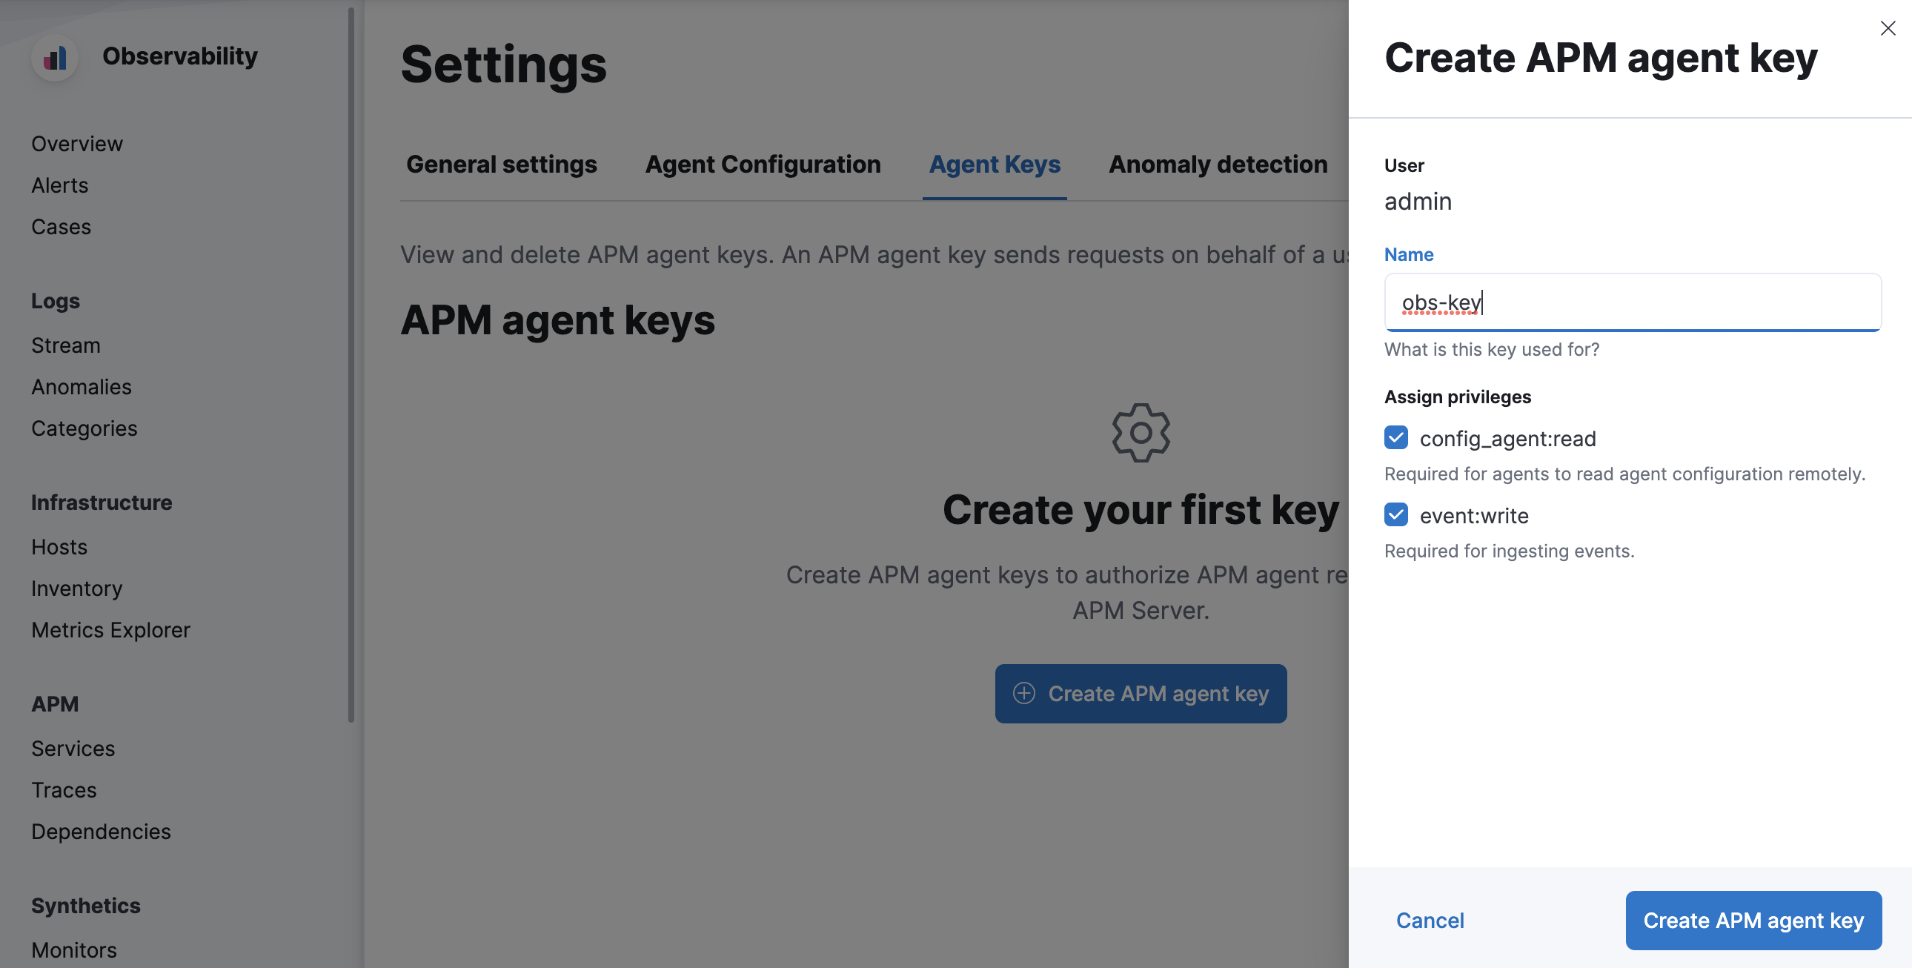Click the Cases navigation icon

click(x=61, y=225)
